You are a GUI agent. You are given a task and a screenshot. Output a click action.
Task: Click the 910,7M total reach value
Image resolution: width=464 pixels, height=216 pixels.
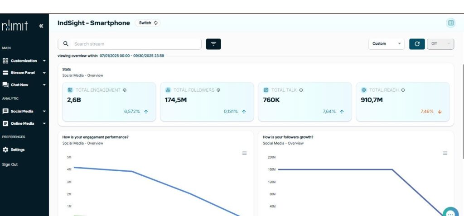pos(372,100)
